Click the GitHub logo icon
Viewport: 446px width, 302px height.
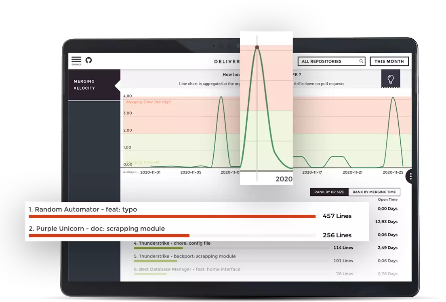(x=88, y=60)
